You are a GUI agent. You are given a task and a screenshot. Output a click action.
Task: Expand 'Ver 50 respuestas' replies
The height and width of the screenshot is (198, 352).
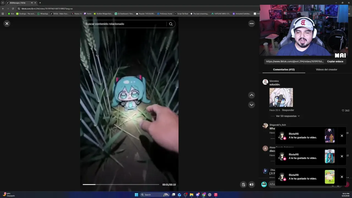tap(288, 116)
